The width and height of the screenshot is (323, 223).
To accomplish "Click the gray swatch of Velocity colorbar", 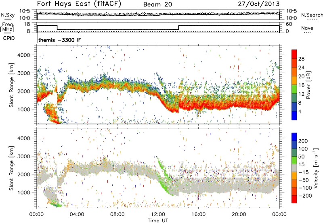I will click(294, 168).
